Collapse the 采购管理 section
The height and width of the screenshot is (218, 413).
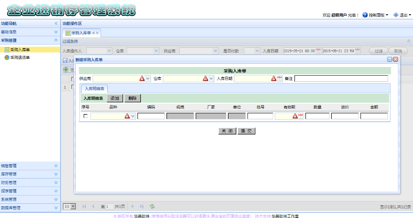56,40
